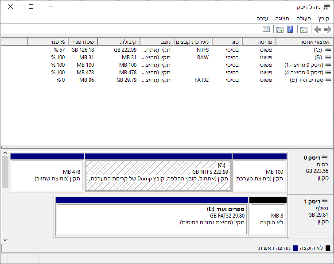Open the עזרה menu
The width and height of the screenshot is (334, 264).
[262, 19]
